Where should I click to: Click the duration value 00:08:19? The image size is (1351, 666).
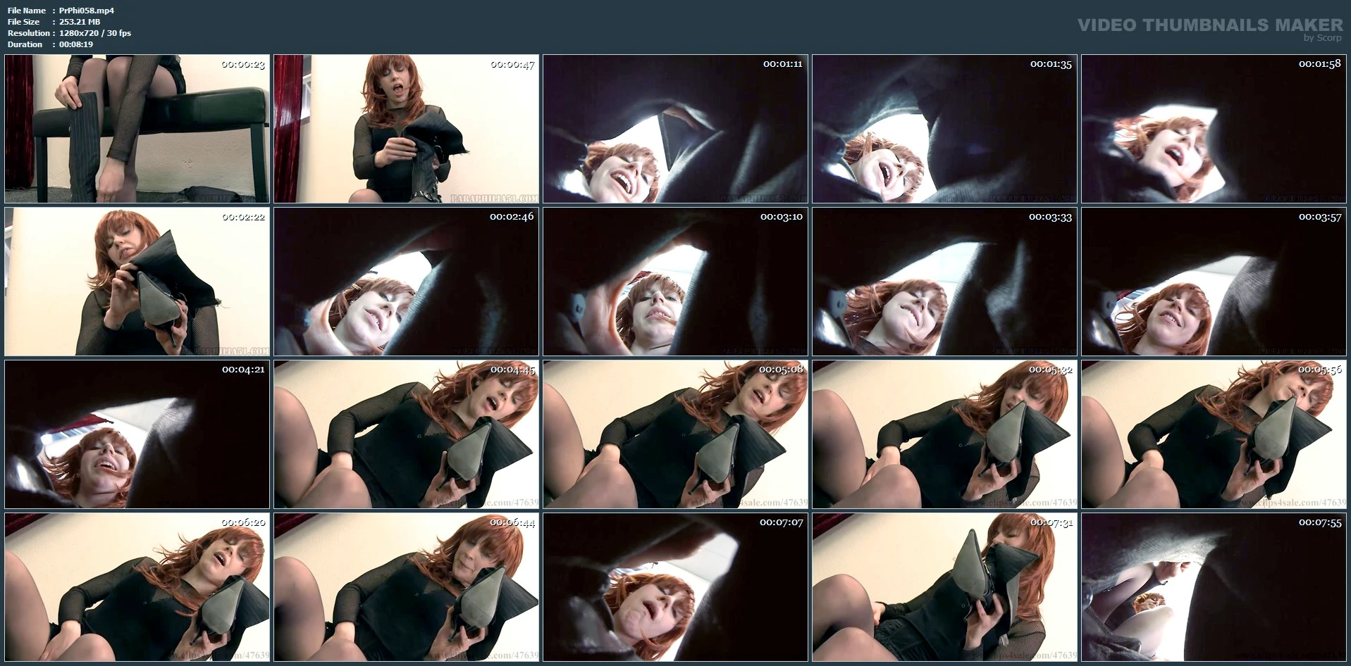(76, 44)
